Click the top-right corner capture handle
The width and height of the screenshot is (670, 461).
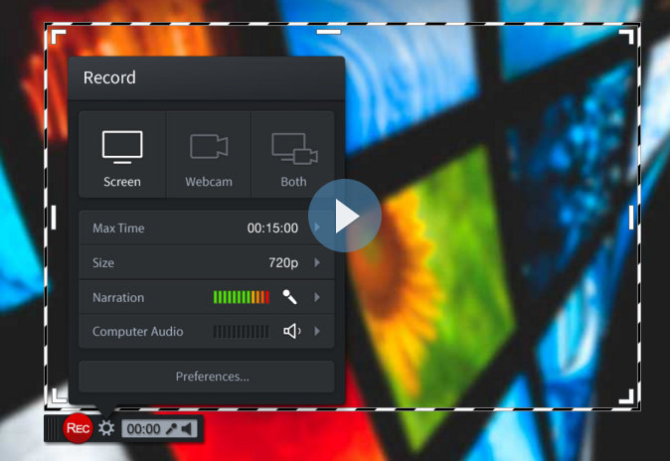(x=626, y=37)
